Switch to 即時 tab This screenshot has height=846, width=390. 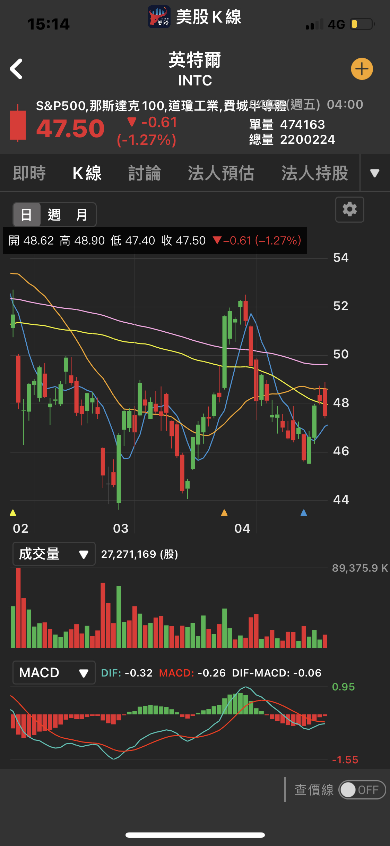pos(29,173)
